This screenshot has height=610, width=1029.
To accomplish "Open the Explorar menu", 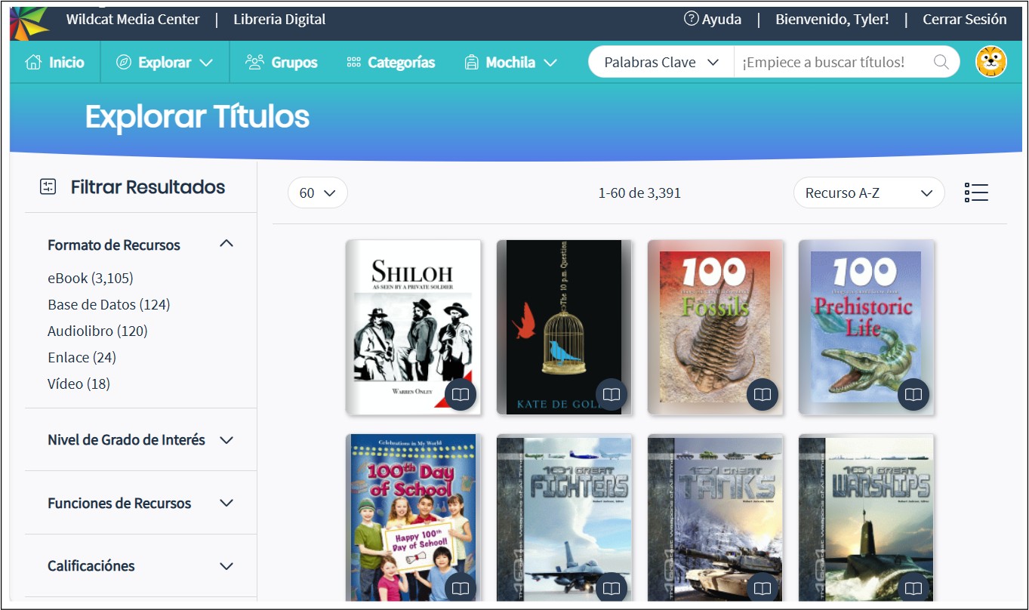I will click(165, 62).
